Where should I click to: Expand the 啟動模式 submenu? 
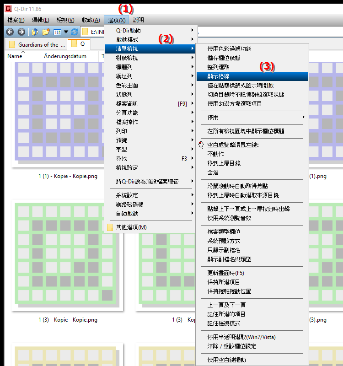tap(150, 40)
